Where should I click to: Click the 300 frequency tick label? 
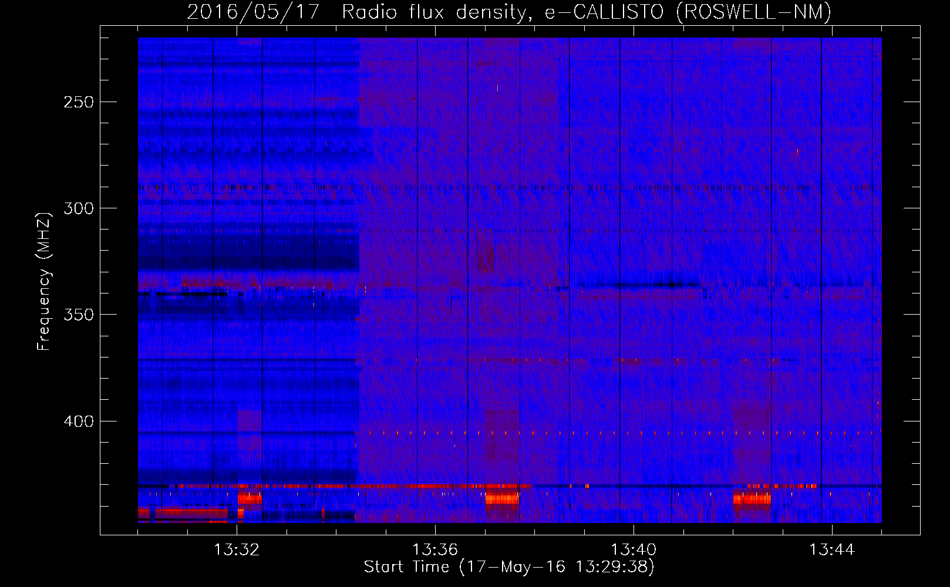pyautogui.click(x=79, y=208)
